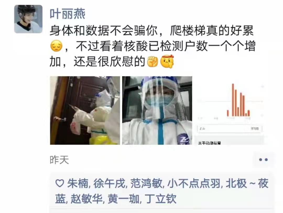Open liker 黄一珈's profile
Viewport: 283px width, 213px height.
(123, 199)
